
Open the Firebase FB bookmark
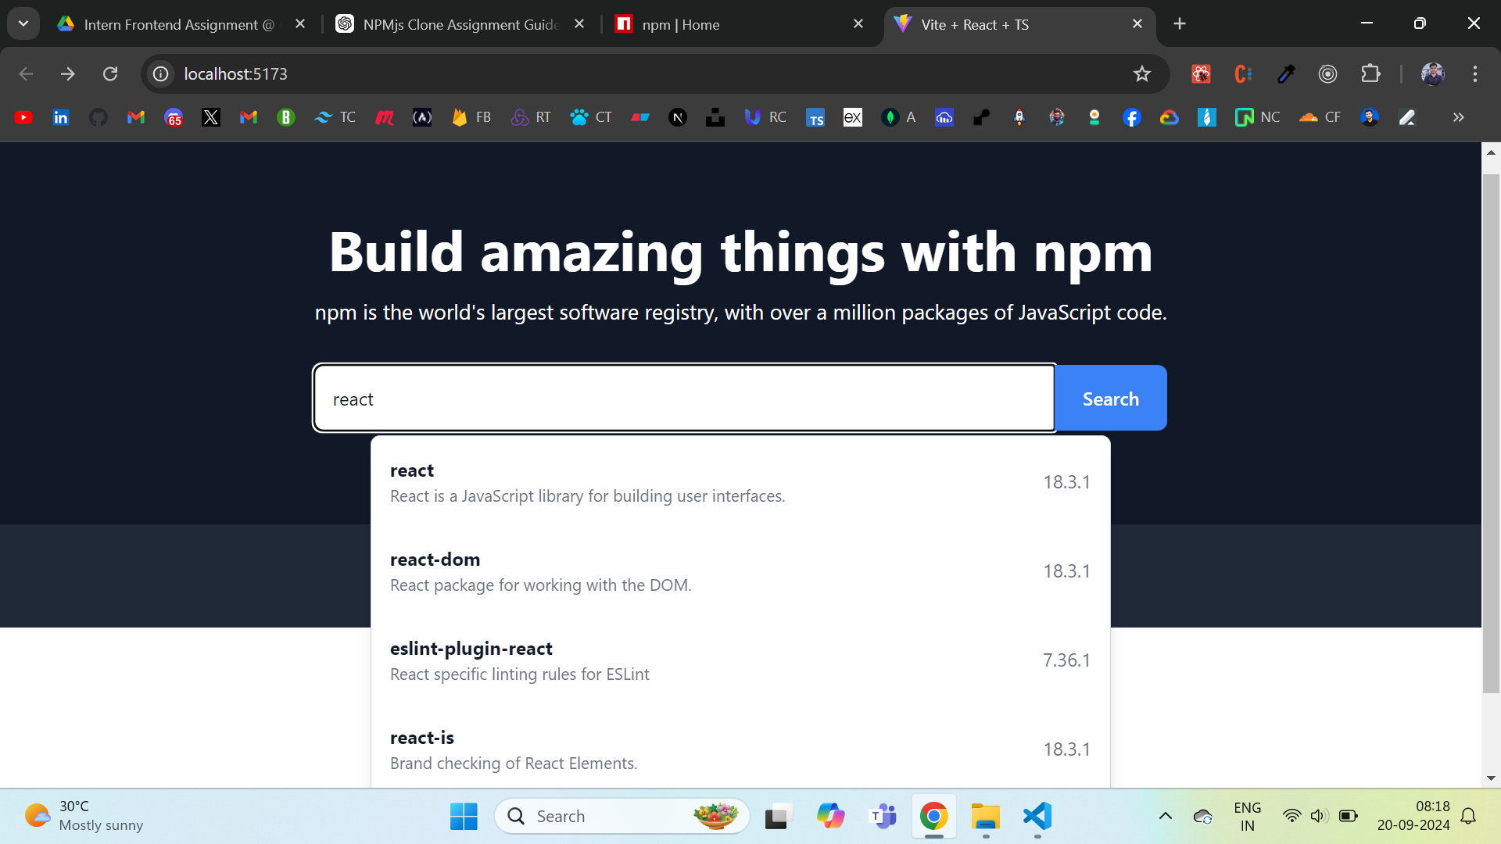pos(471,117)
